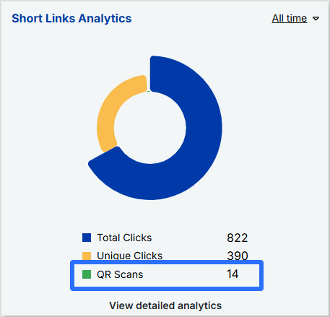Viewport: 330px width, 317px height.
Task: Click the Total Clicks legend label
Action: (124, 238)
